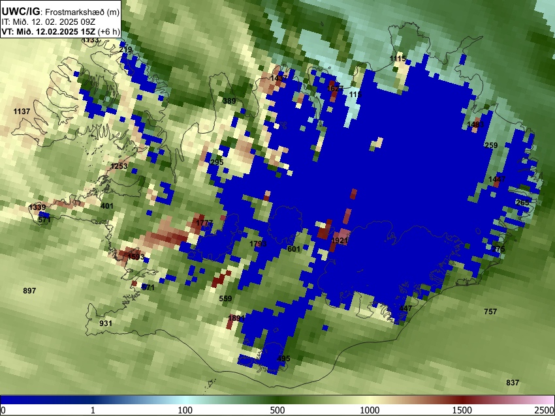Click the map value 259
The height and width of the screenshot is (416, 555).
[x=491, y=145]
